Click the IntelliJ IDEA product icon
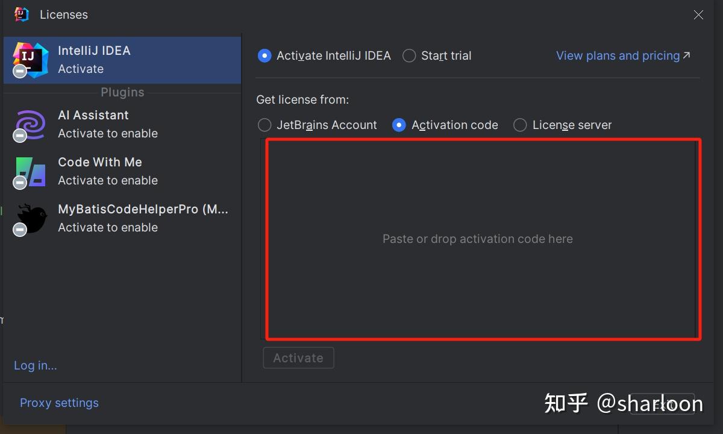 click(x=30, y=59)
